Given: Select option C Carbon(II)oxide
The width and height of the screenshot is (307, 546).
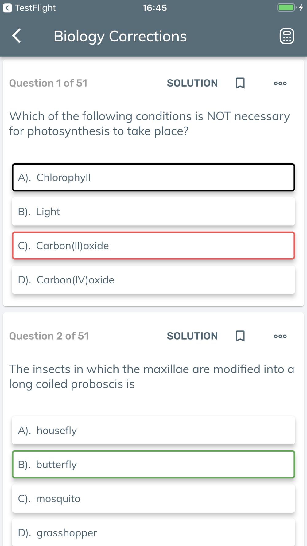Looking at the screenshot, I should point(153,246).
